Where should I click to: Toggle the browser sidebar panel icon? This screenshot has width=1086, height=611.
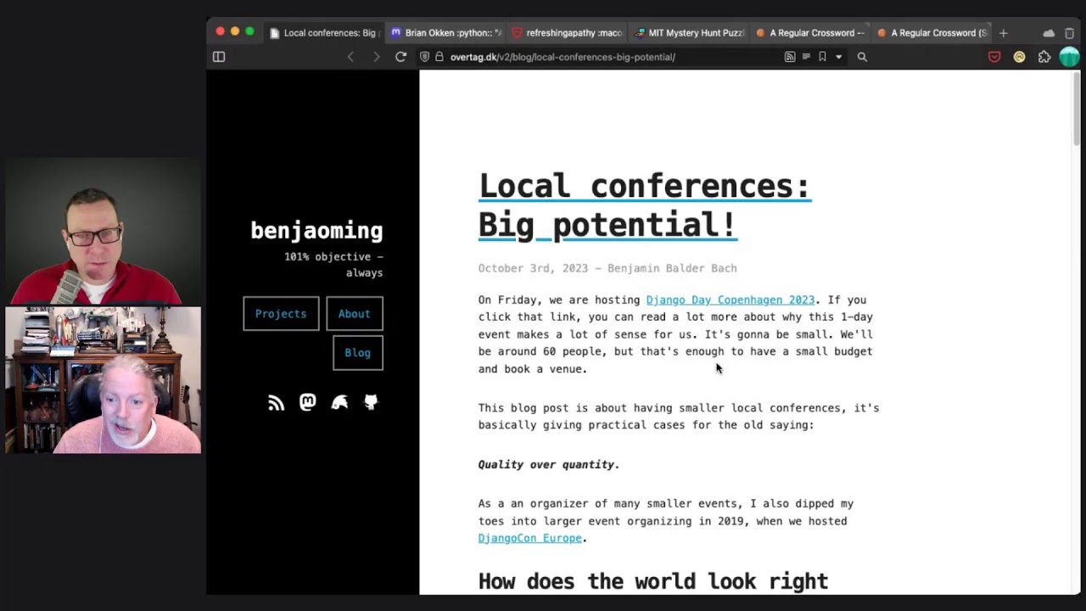coord(219,57)
